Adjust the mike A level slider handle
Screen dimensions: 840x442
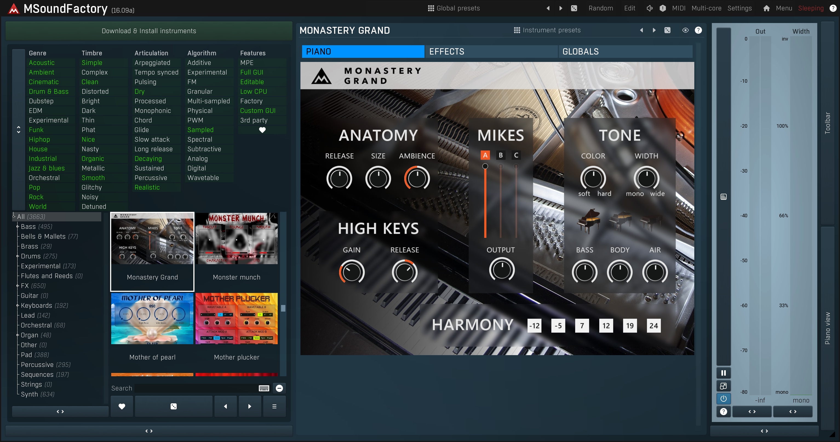point(485,166)
